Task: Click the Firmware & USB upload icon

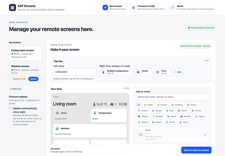Action: (133, 7)
